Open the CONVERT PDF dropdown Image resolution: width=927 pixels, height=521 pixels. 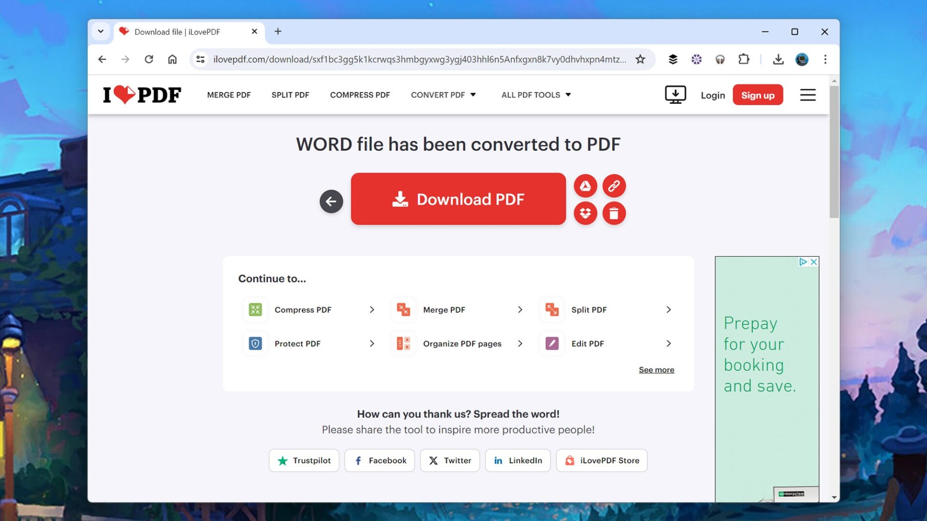pyautogui.click(x=443, y=95)
